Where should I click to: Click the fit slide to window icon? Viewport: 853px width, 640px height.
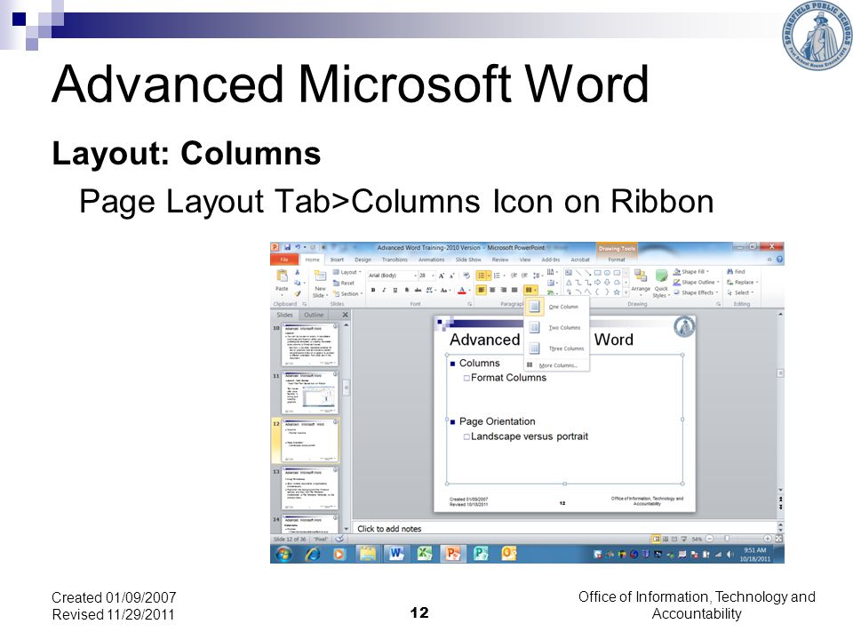[778, 539]
